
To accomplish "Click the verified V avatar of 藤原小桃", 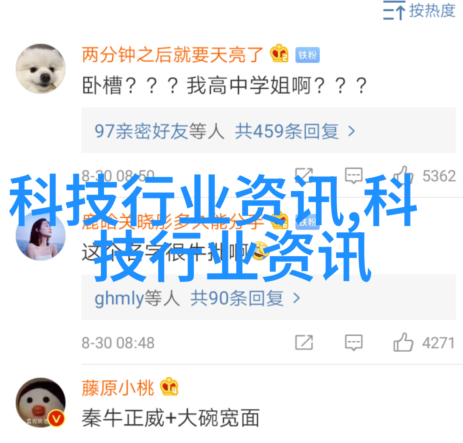I will 41,402.
